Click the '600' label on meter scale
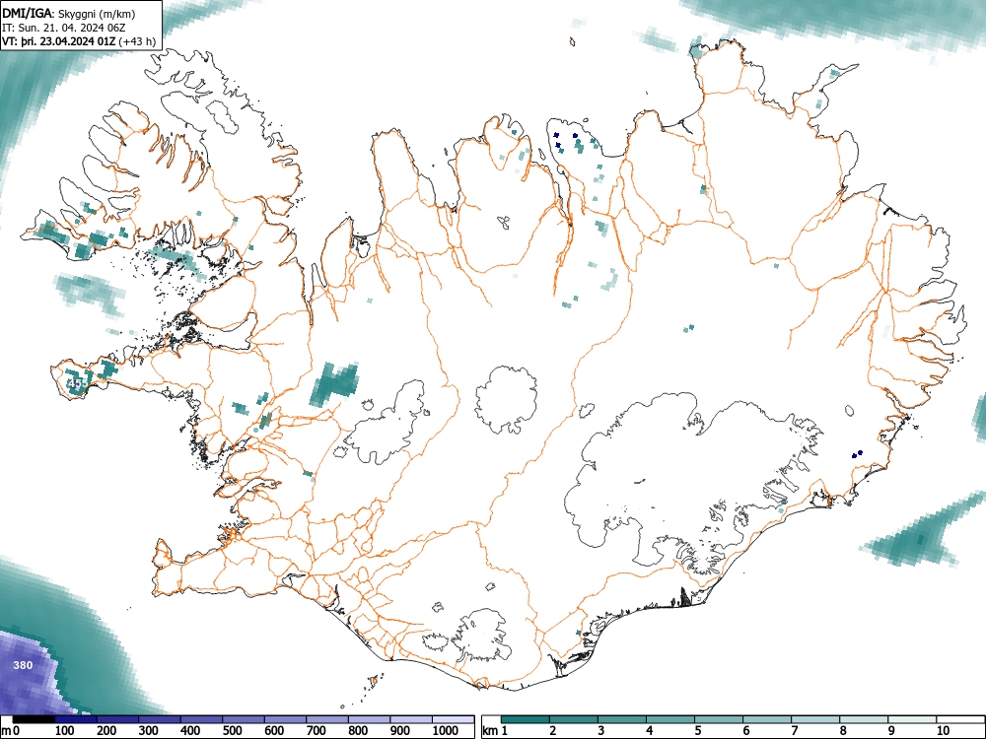This screenshot has width=986, height=739. click(x=274, y=731)
